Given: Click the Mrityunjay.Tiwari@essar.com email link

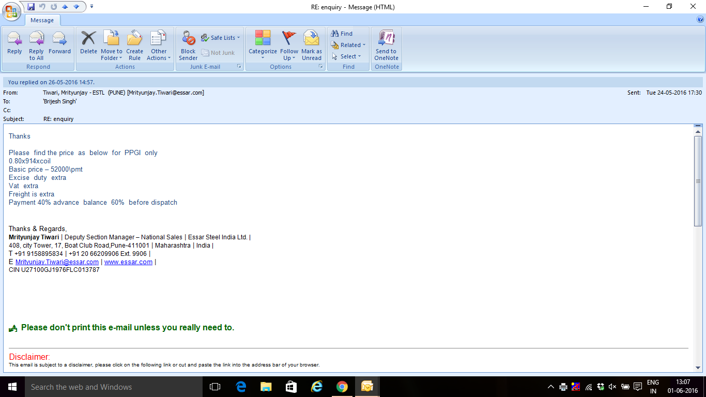Looking at the screenshot, I should (57, 262).
